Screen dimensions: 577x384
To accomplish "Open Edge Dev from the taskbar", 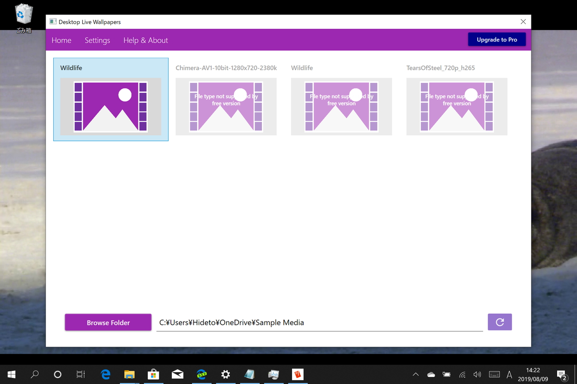I will coord(201,375).
